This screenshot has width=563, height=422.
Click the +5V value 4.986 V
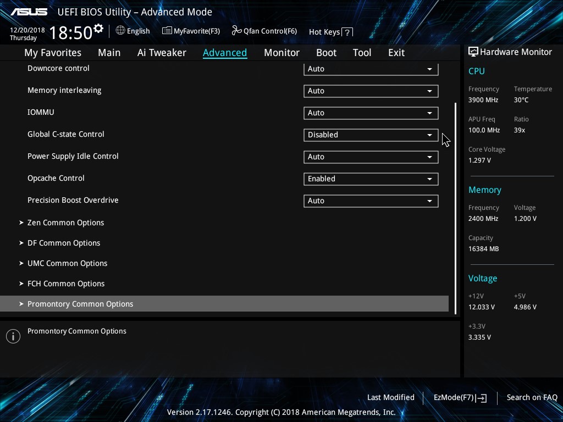[525, 307]
